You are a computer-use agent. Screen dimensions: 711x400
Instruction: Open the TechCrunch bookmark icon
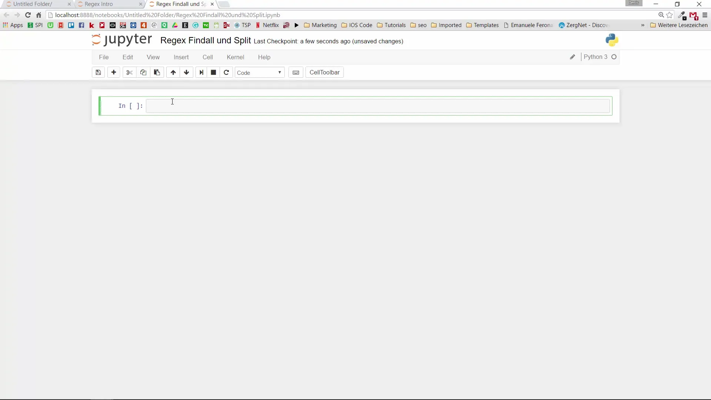pyautogui.click(x=206, y=25)
